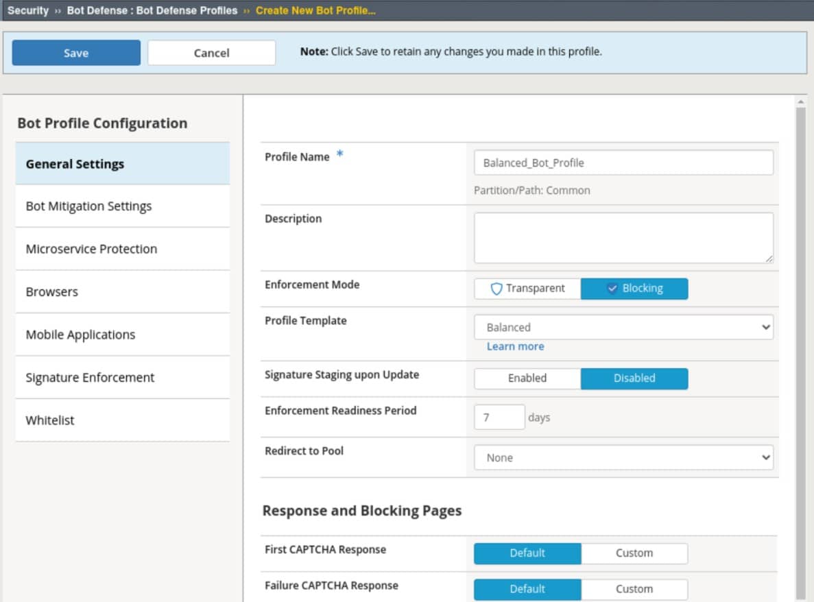Select Transparent enforcement mode with shield icon
The height and width of the screenshot is (602, 814).
point(527,289)
